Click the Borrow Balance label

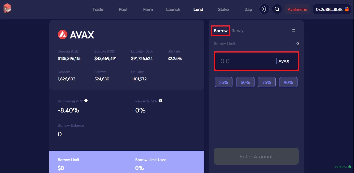(71, 125)
